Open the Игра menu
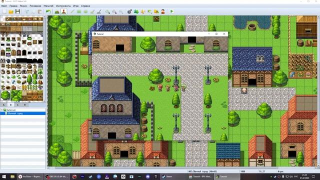 point(76,6)
